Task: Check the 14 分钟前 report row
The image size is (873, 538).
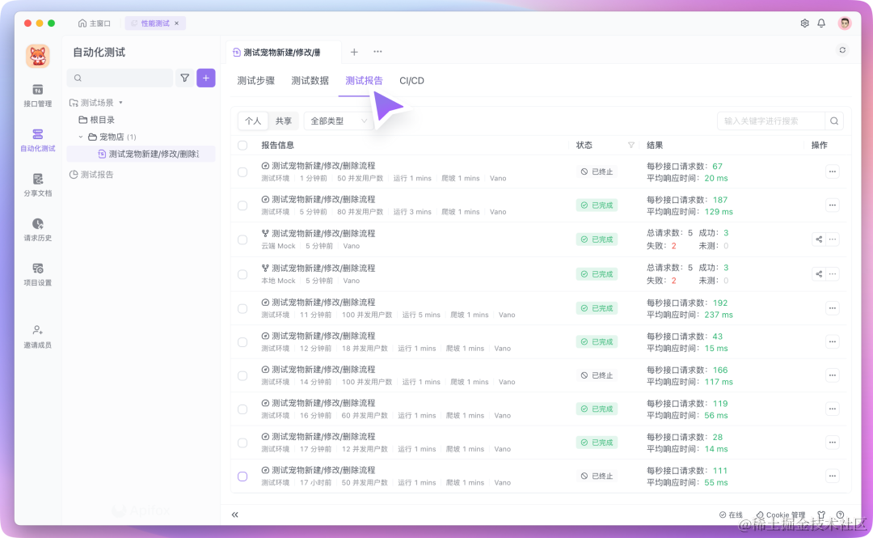Action: coord(242,375)
